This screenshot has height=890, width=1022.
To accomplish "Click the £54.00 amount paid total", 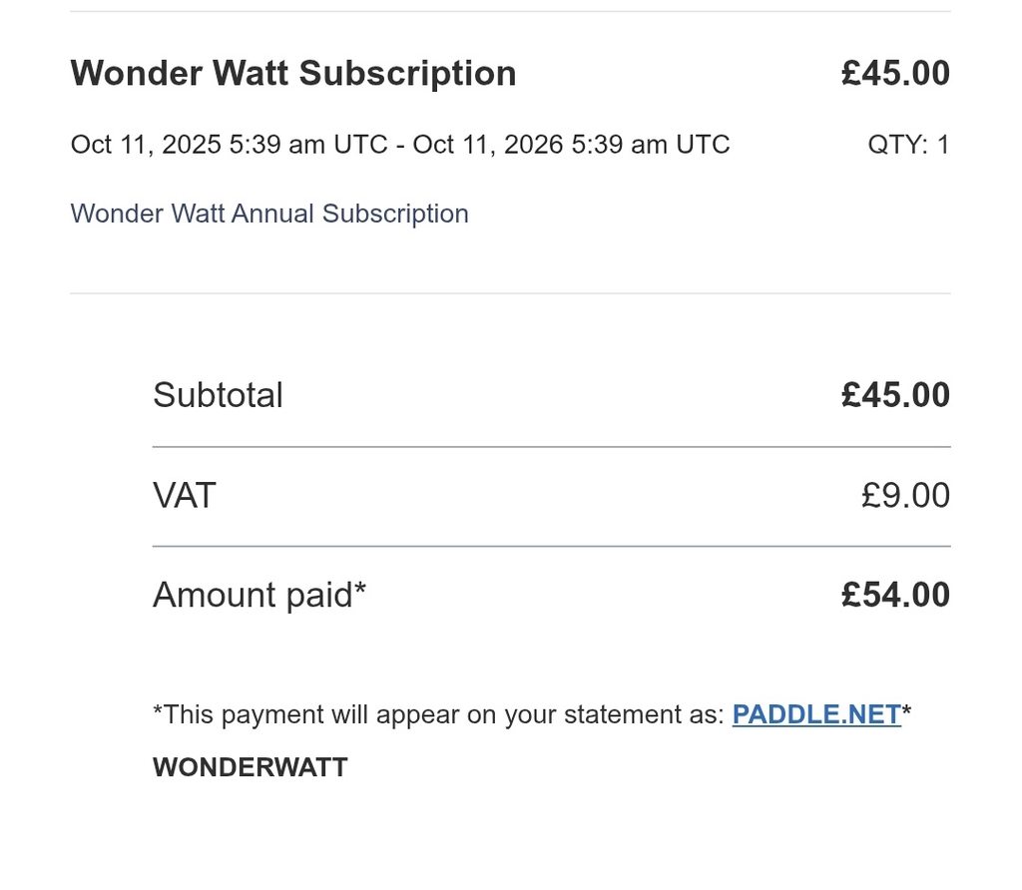I will (895, 596).
